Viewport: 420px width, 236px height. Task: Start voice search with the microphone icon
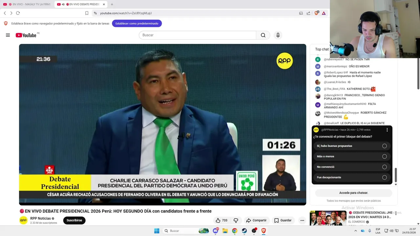tap(278, 35)
